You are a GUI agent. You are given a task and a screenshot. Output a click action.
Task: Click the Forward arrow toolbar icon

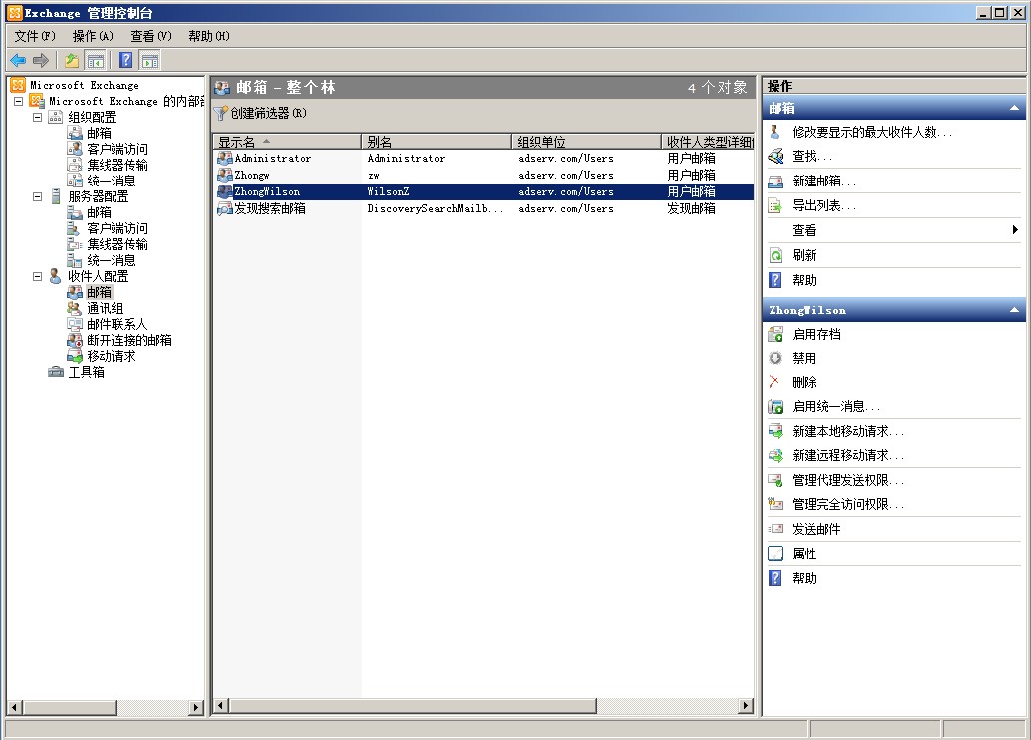point(41,61)
